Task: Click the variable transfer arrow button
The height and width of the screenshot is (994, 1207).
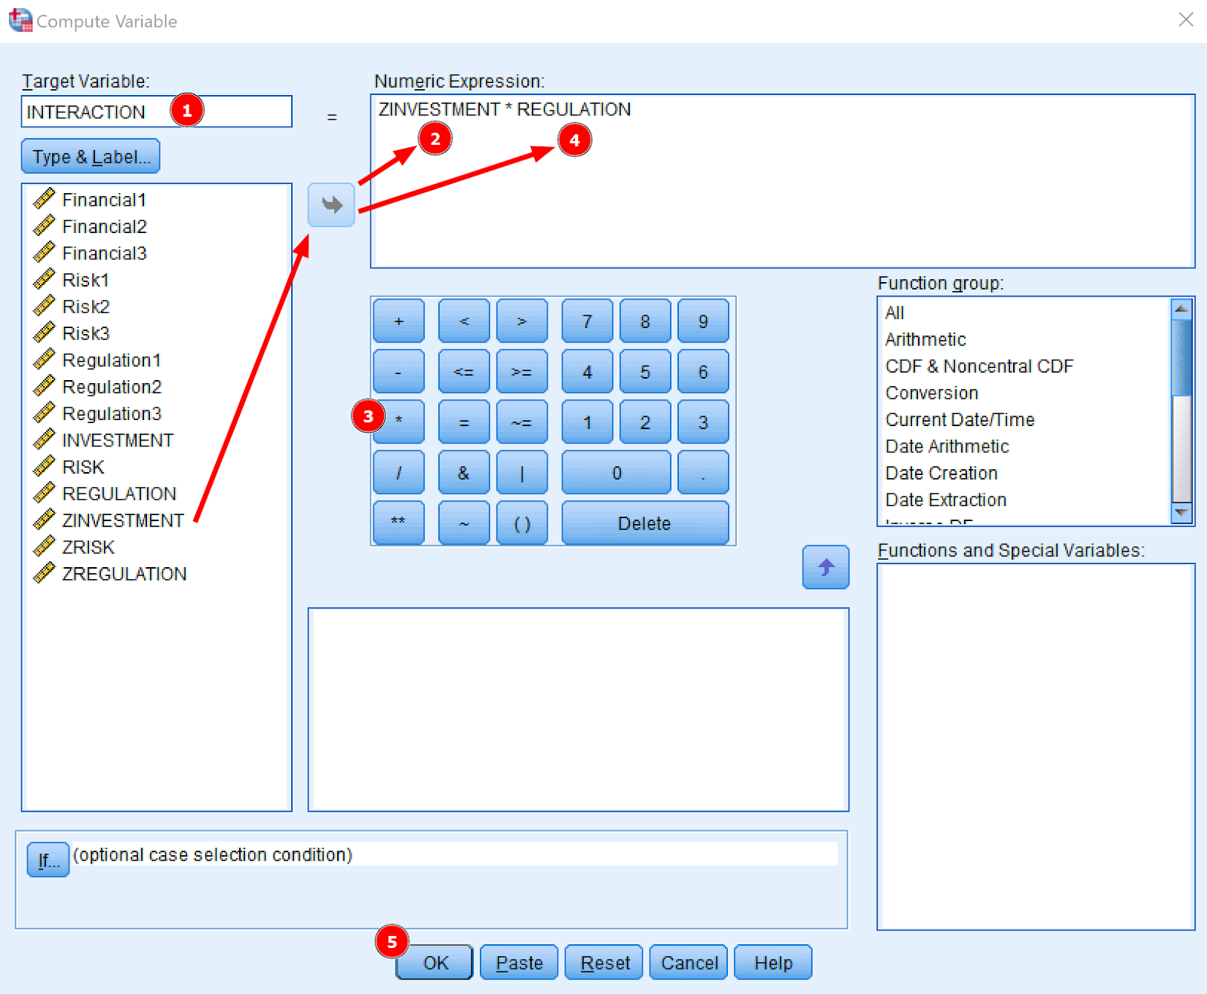Action: (x=330, y=204)
